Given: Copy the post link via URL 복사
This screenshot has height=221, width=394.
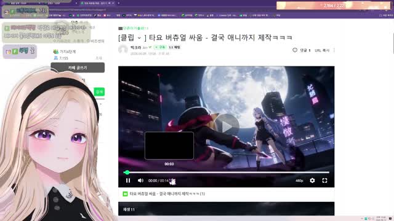Looking at the screenshot, I should point(322,50).
